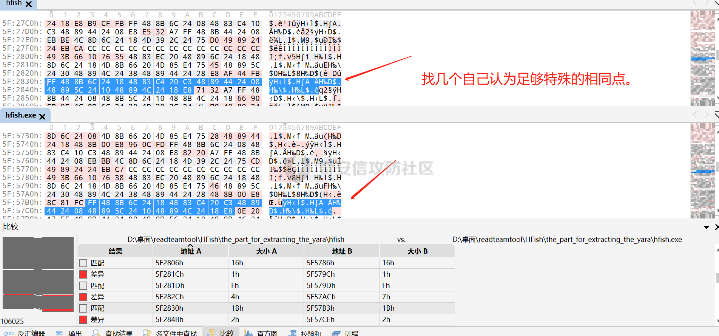Viewport: 719px width, 336px height.
Task: Open the 输出 output panel icon
Action: coord(60,333)
